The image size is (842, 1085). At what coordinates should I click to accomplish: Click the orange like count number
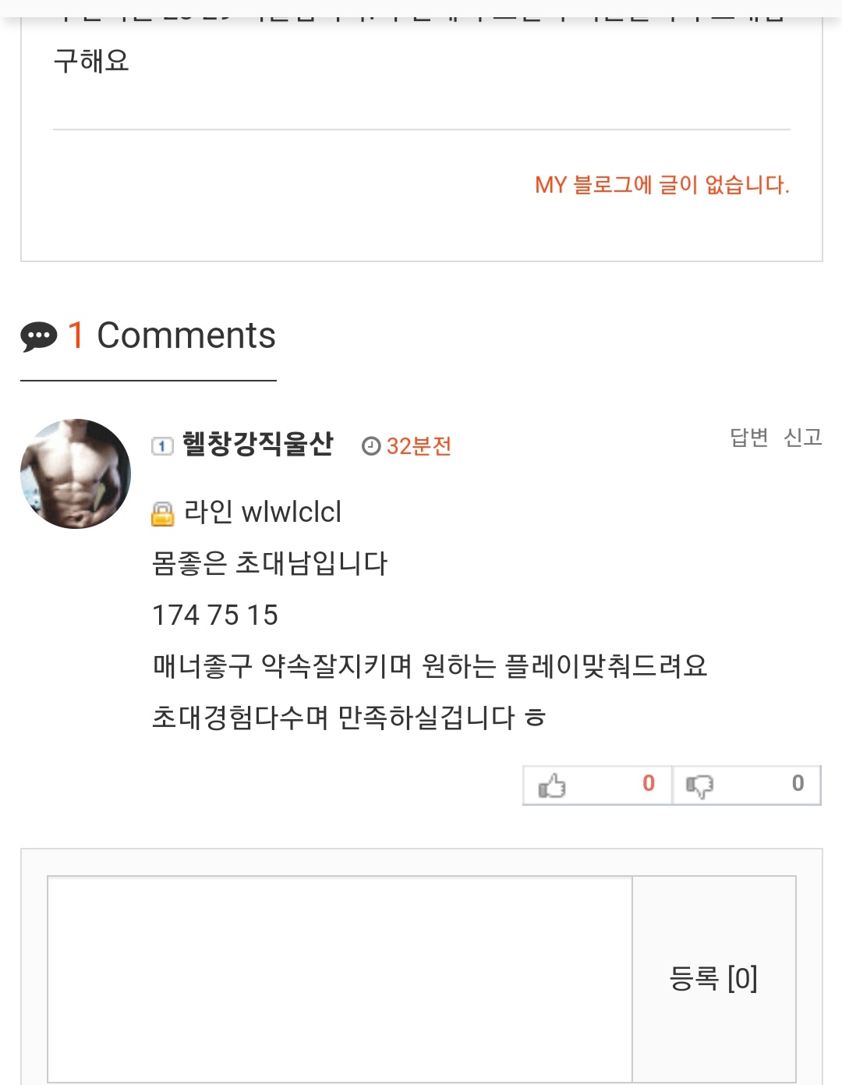[649, 783]
